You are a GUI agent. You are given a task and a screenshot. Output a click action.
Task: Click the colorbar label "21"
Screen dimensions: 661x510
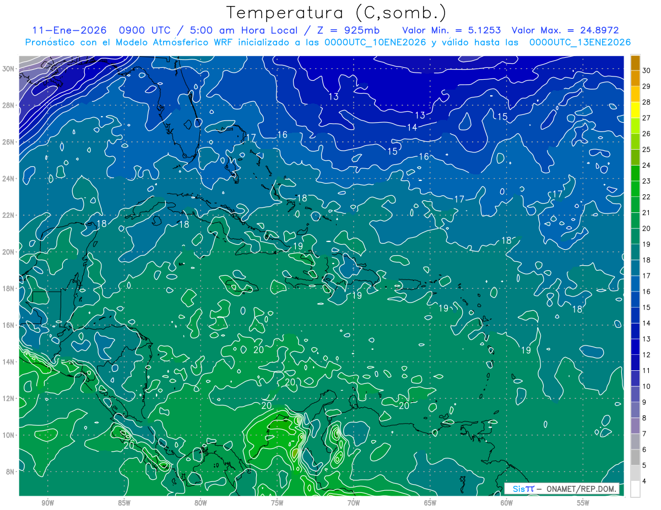tap(647, 213)
